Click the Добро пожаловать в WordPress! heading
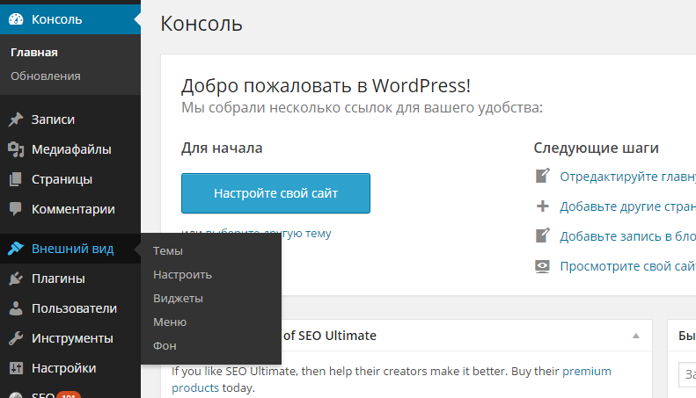This screenshot has height=398, width=696. point(326,85)
